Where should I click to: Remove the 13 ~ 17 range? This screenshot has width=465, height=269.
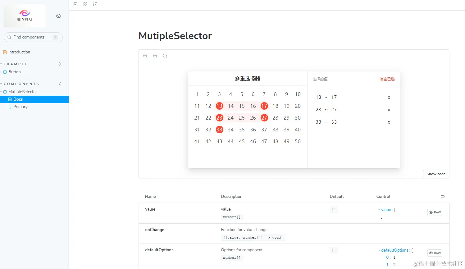(x=389, y=98)
